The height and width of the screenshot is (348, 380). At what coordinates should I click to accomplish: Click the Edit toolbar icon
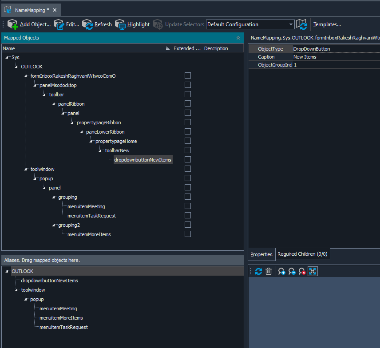[x=59, y=24]
